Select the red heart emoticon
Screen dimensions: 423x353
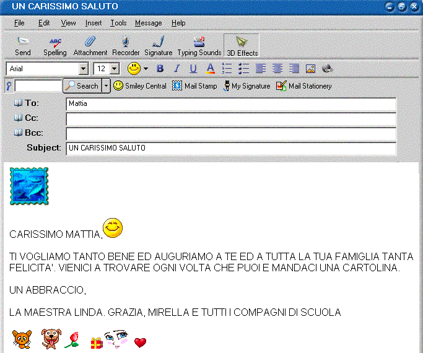(x=141, y=342)
